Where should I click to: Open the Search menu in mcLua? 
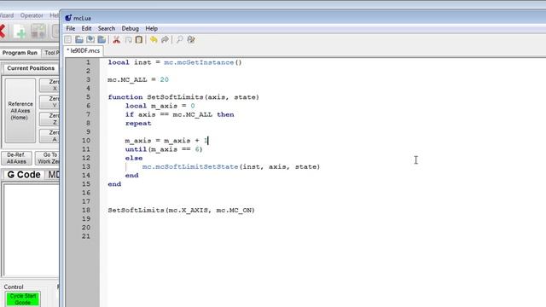click(x=106, y=28)
